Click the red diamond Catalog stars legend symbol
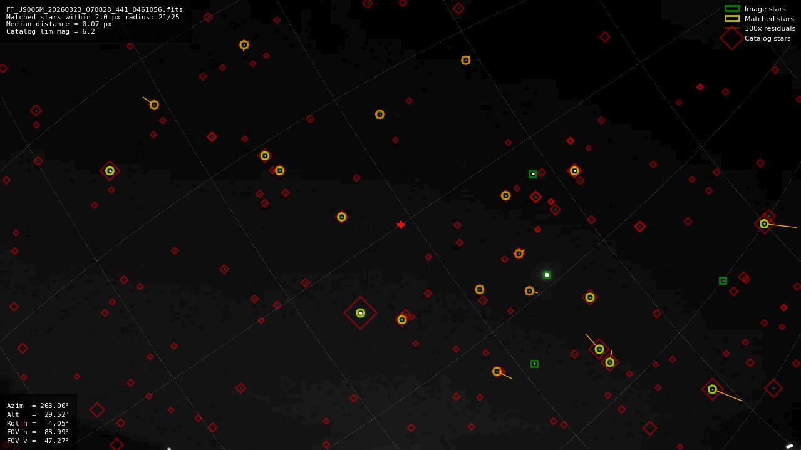801x450 pixels. (x=731, y=38)
